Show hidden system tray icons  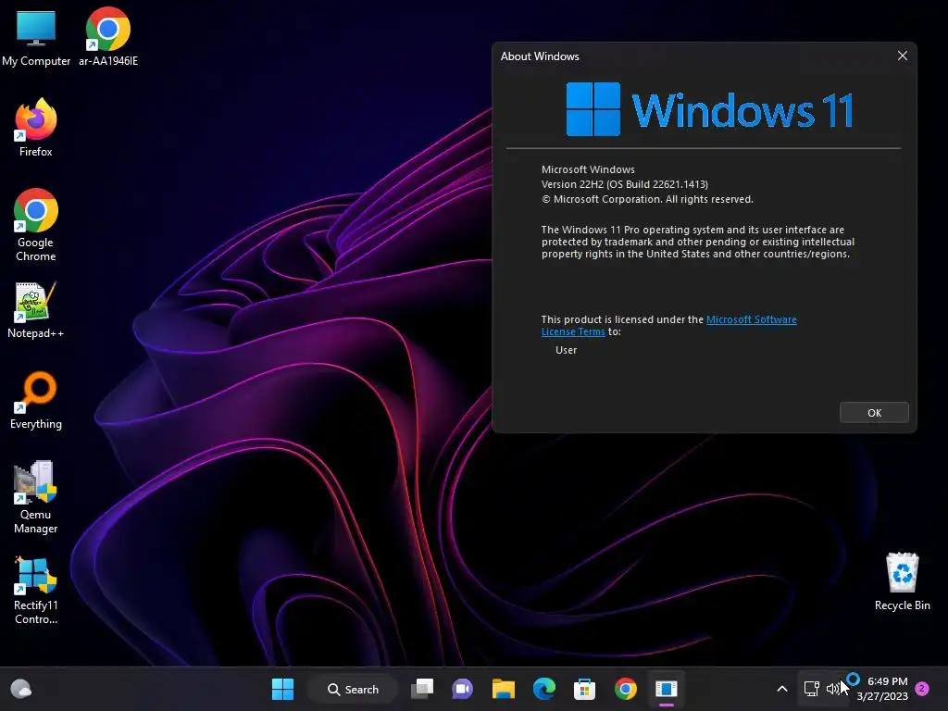pyautogui.click(x=781, y=689)
